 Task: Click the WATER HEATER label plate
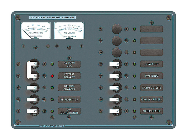151,111
